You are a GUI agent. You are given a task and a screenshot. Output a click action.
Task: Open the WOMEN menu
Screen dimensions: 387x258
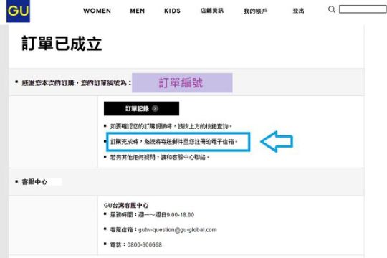click(97, 11)
